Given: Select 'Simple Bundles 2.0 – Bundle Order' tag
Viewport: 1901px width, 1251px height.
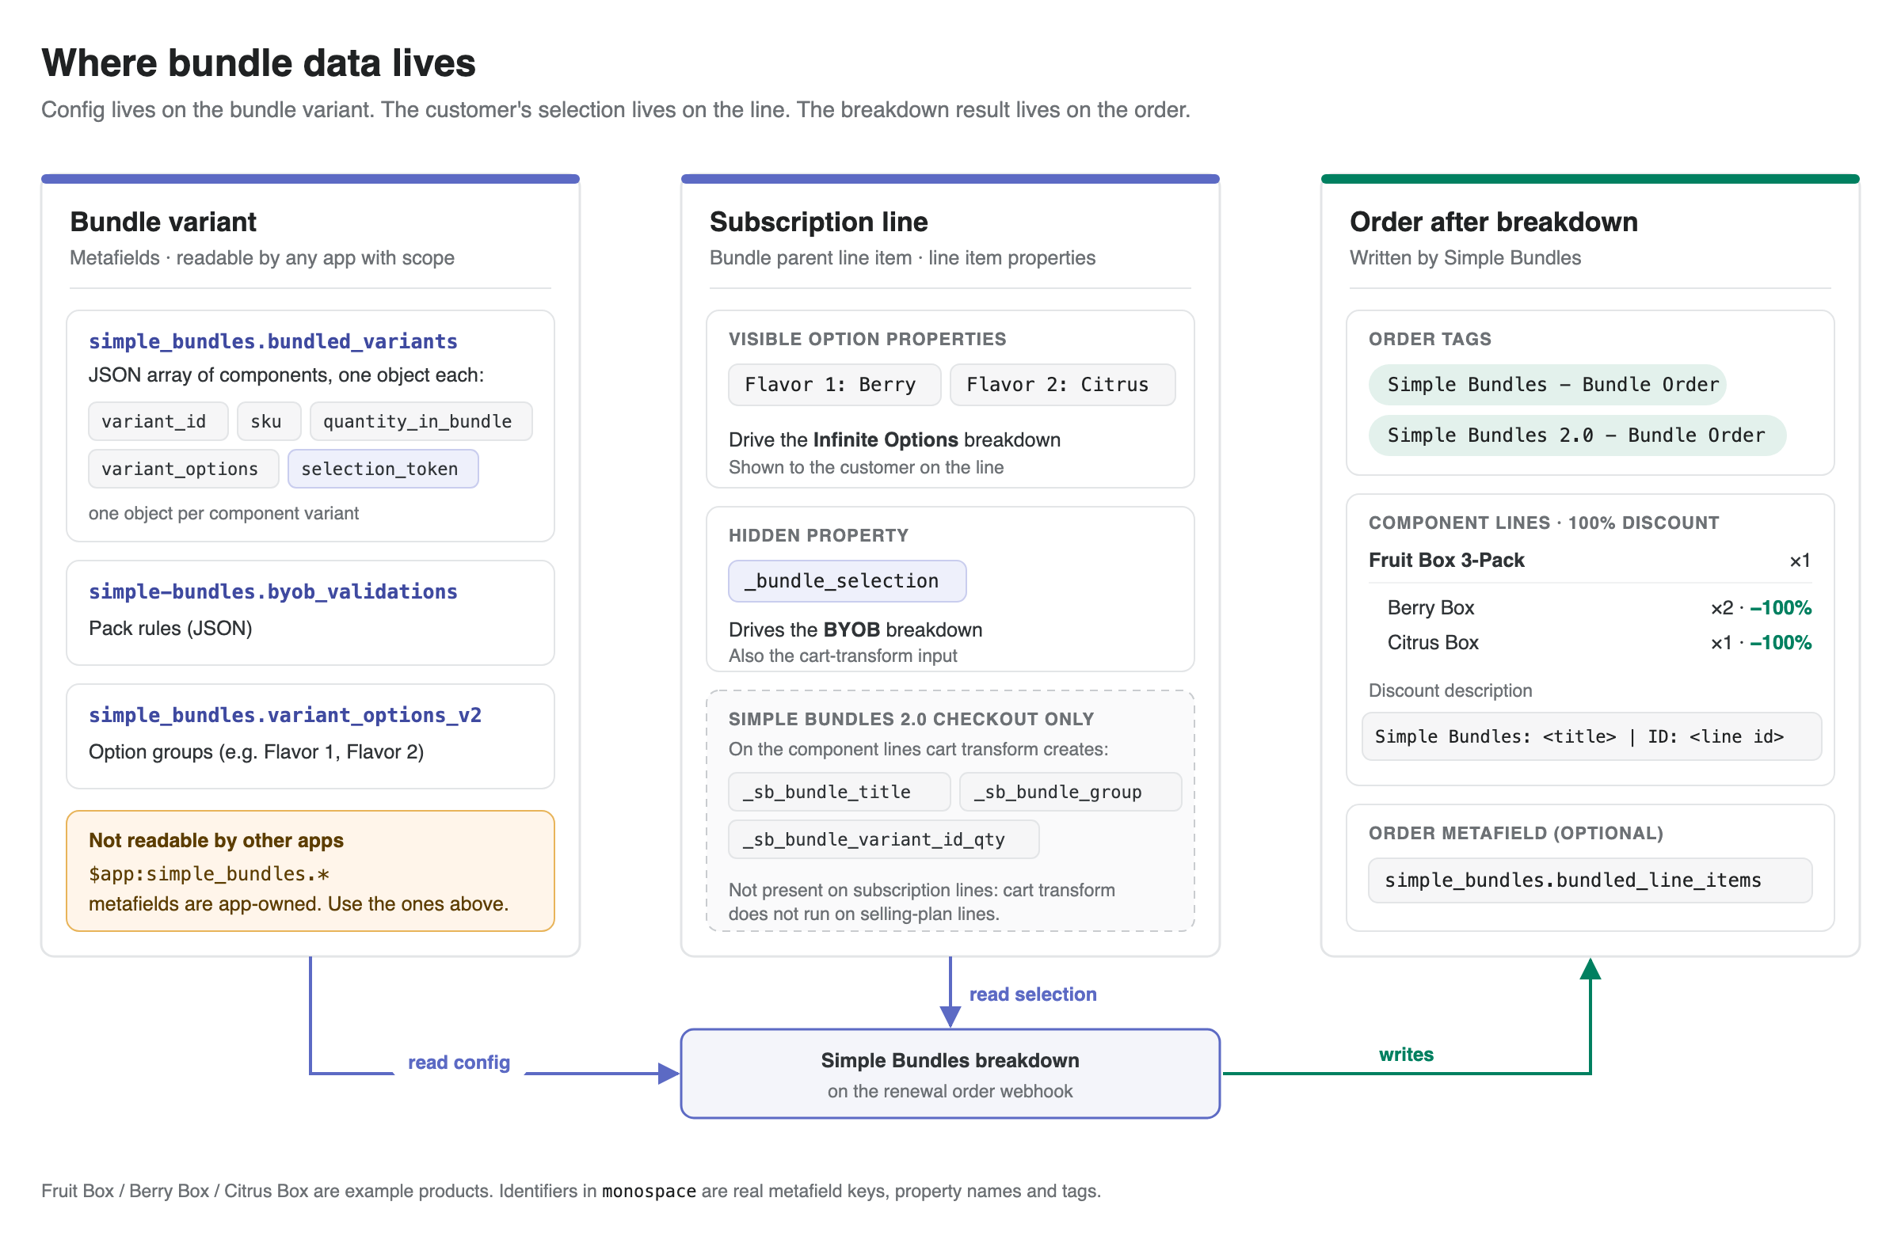Looking at the screenshot, I should click(x=1577, y=436).
